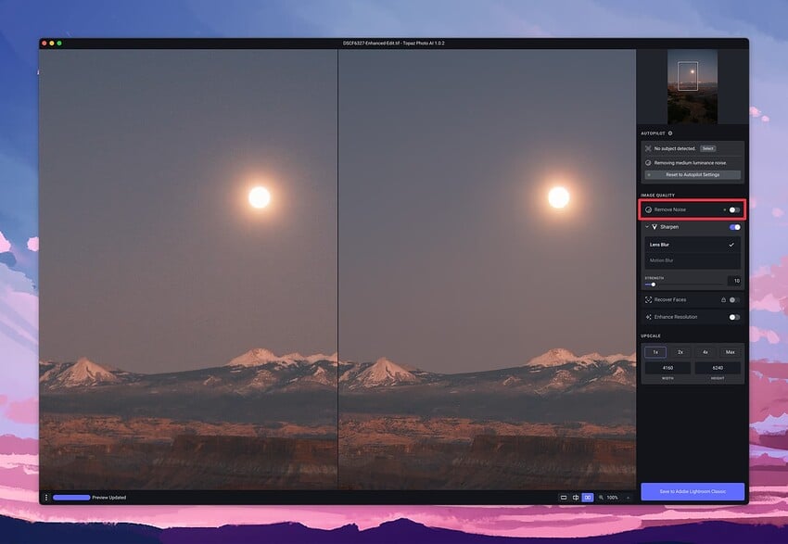Toggle Enhance Resolution on
This screenshot has height=544, width=788.
pos(734,317)
